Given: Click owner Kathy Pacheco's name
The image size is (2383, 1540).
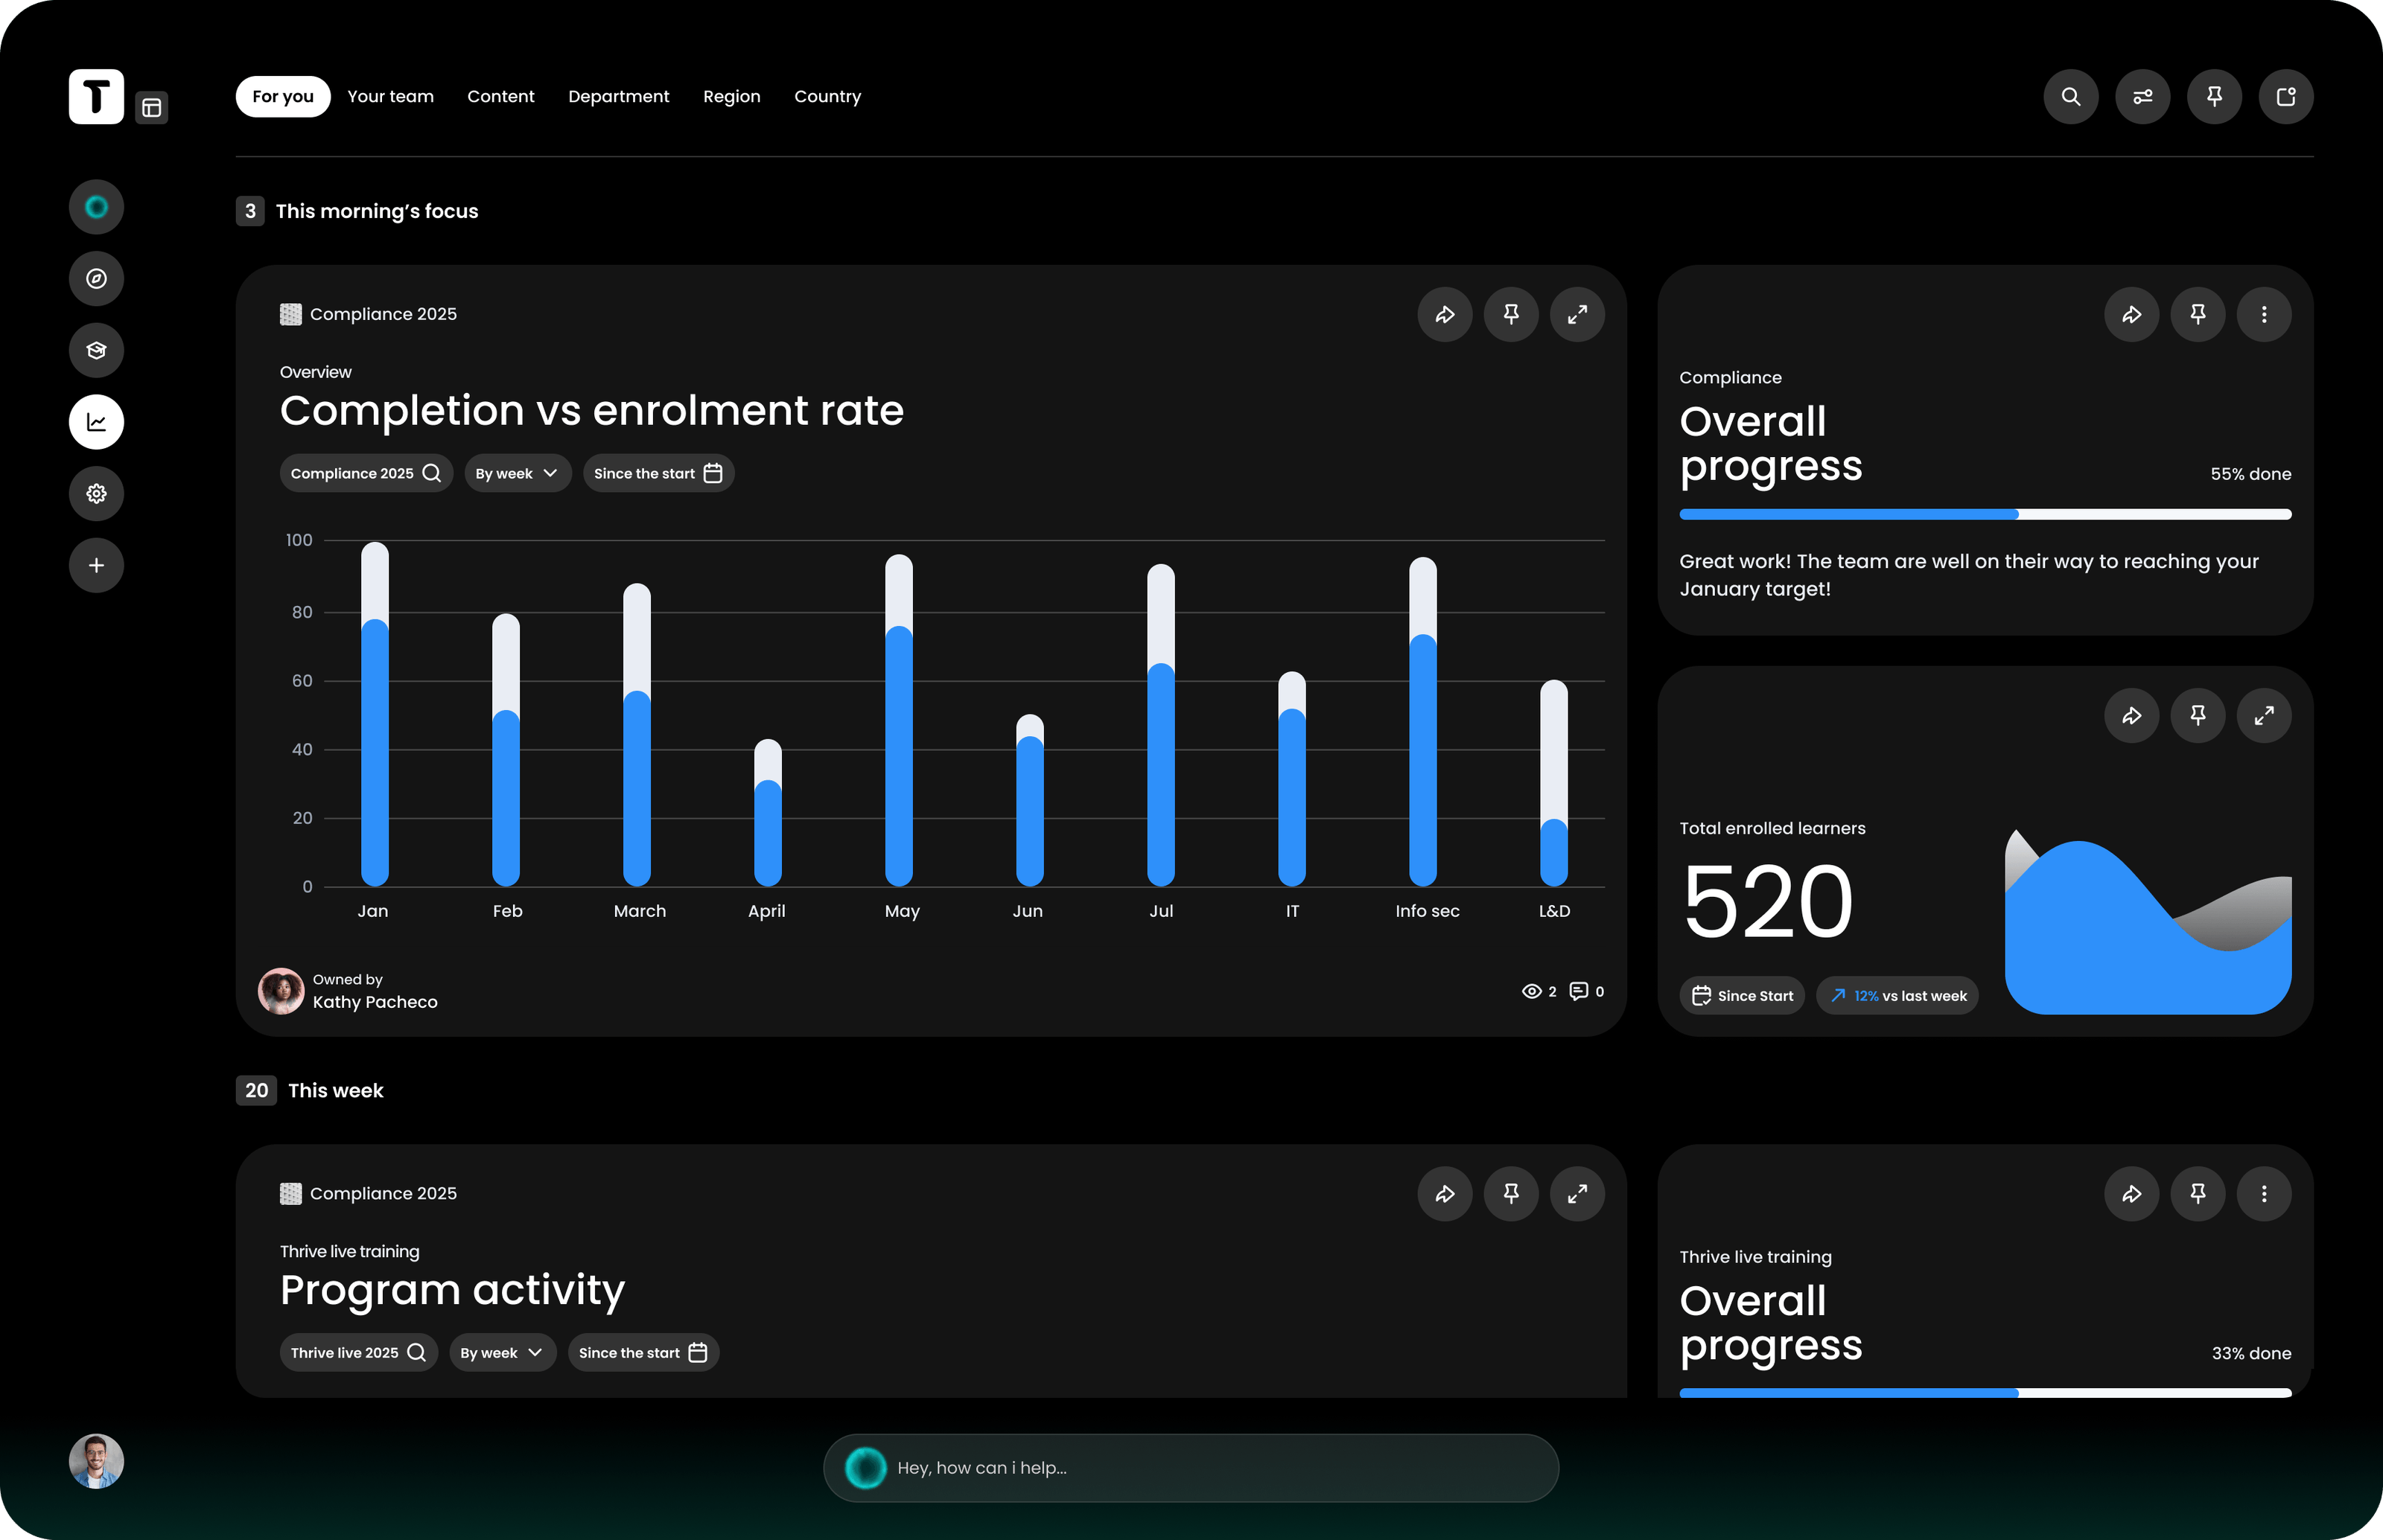Looking at the screenshot, I should point(375,1002).
